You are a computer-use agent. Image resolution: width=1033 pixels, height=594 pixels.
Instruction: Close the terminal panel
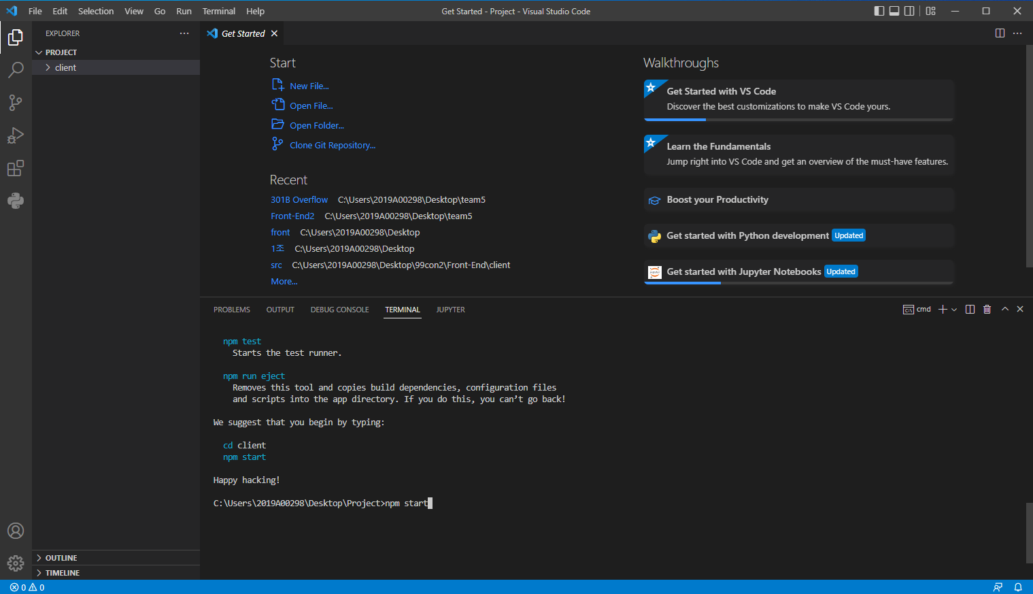(1020, 310)
